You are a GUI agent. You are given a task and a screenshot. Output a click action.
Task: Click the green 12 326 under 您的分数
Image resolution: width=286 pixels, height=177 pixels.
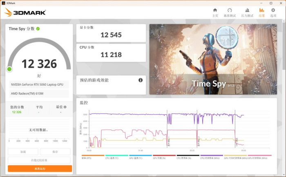coord(17,112)
